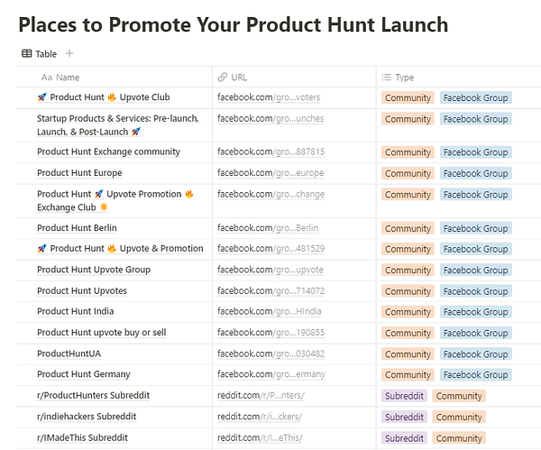The image size is (541, 450).
Task: Click the plus icon next to Table tab
Action: click(69, 54)
